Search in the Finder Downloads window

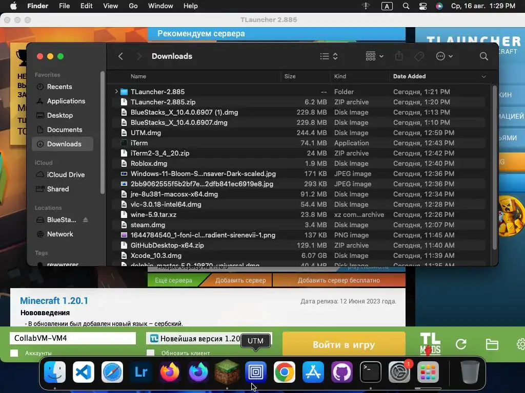point(483,56)
